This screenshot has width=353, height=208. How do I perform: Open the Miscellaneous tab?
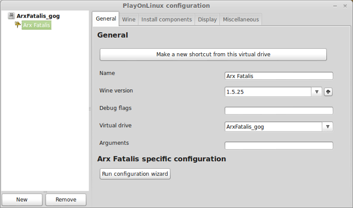[x=241, y=20]
